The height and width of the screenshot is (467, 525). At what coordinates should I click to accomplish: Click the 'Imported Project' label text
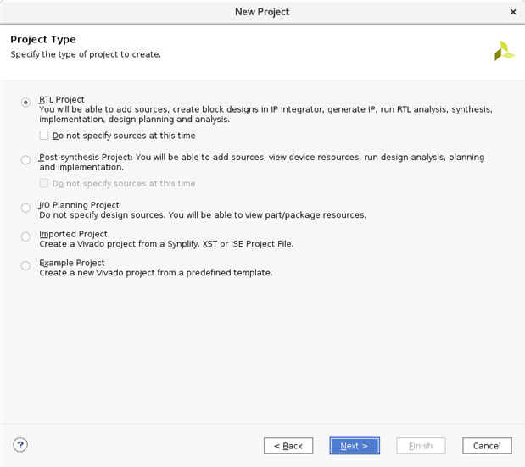click(x=73, y=234)
